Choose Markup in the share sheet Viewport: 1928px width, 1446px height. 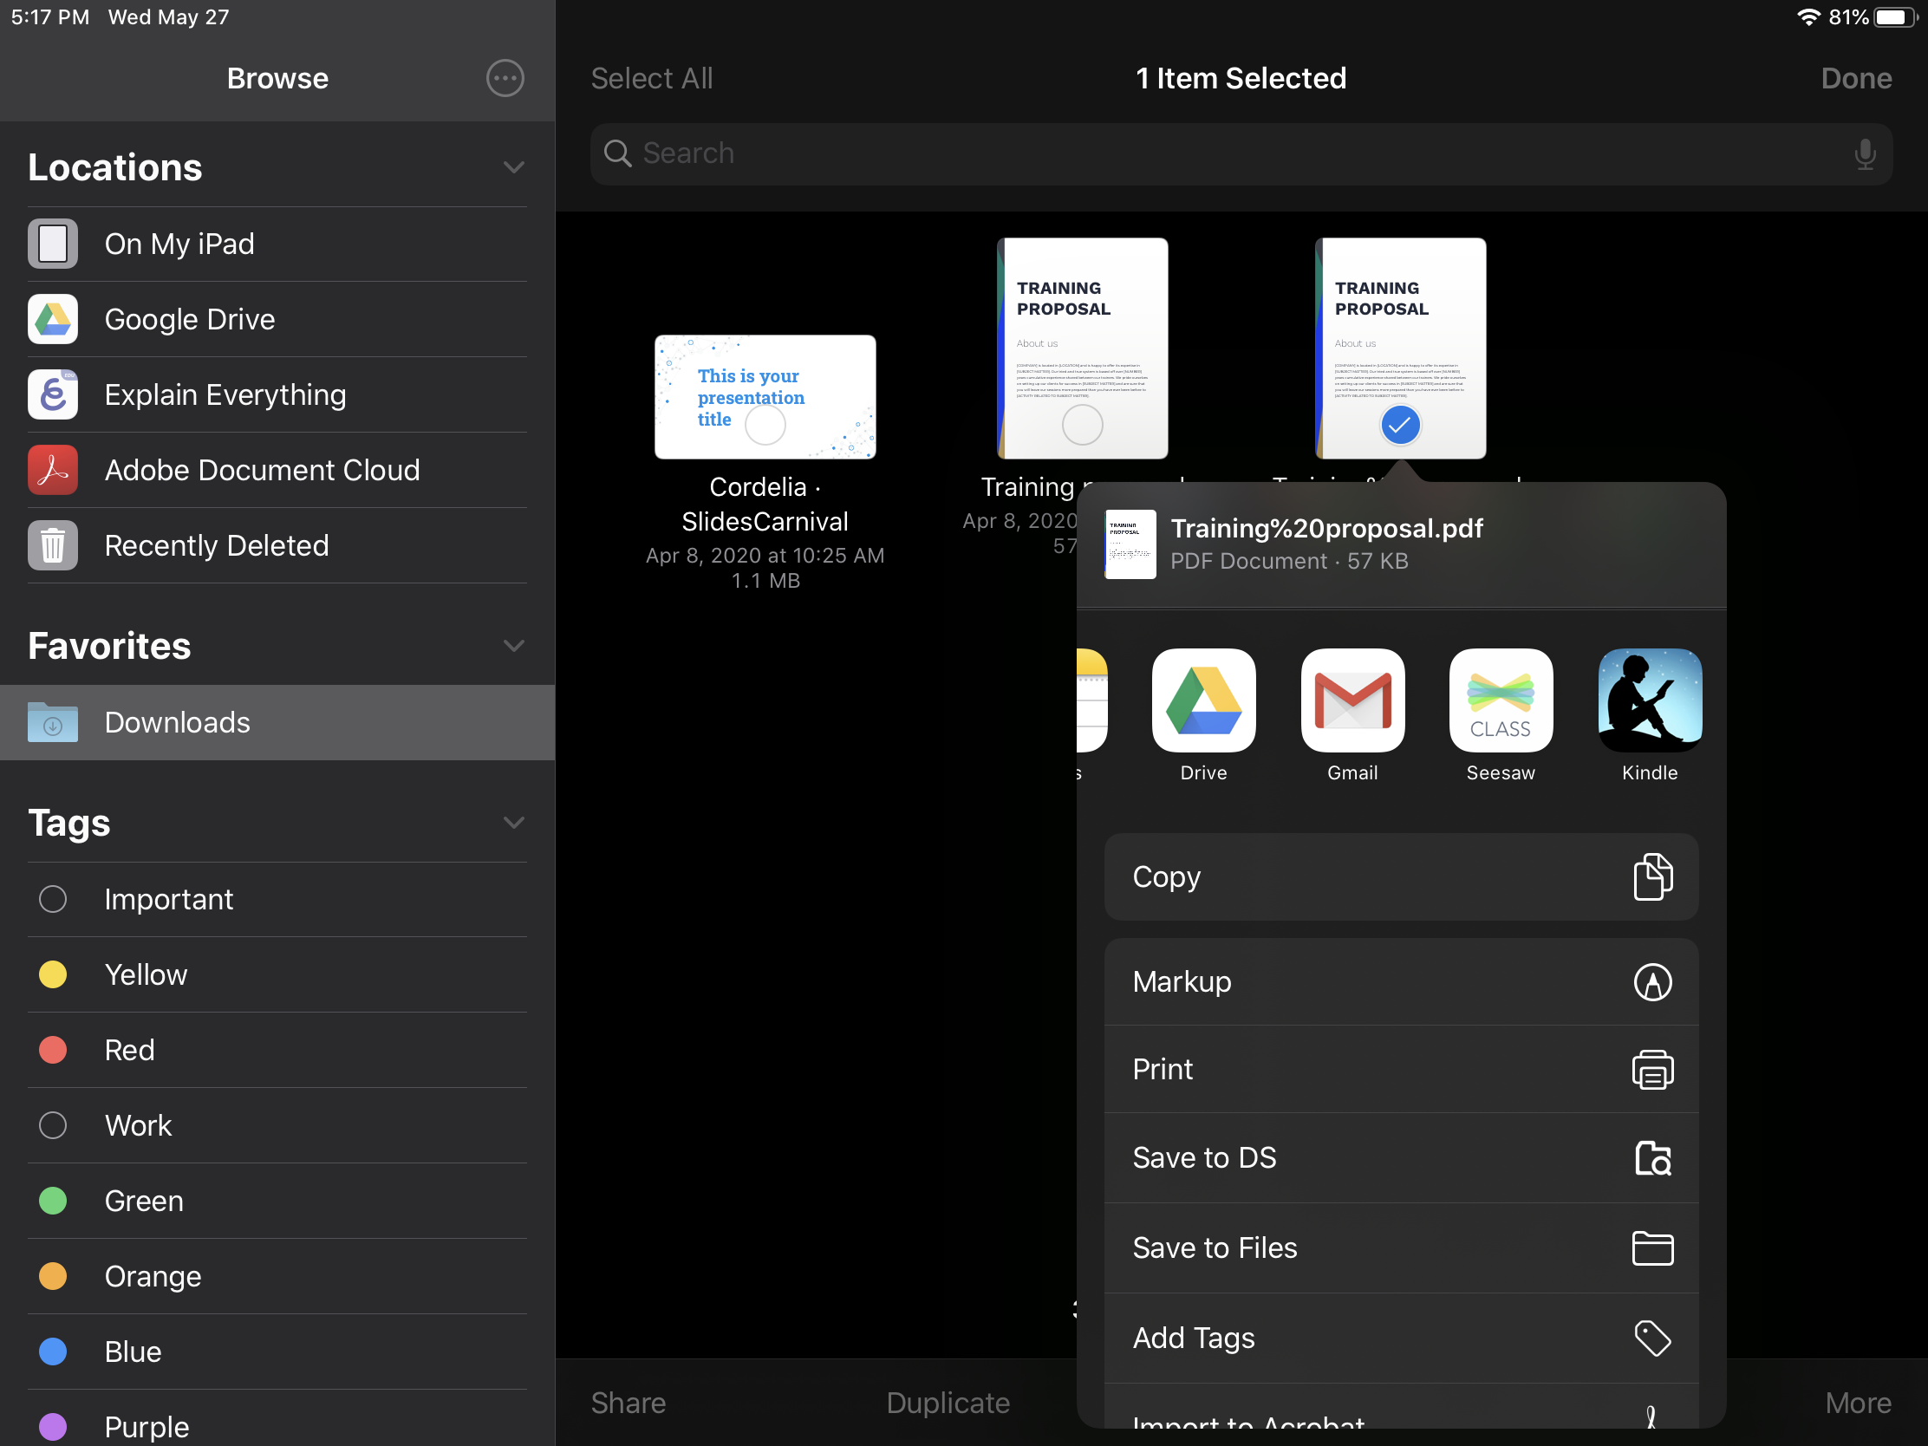[x=1401, y=982]
